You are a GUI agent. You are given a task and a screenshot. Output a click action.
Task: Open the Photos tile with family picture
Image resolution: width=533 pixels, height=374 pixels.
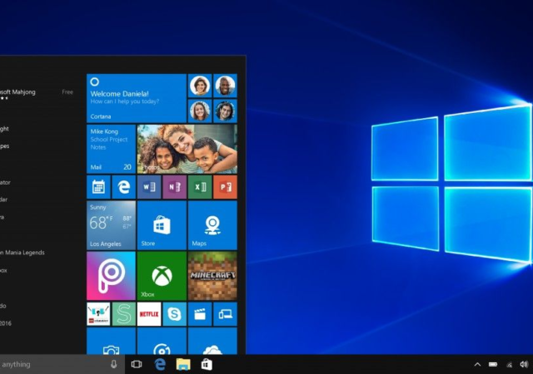tap(187, 149)
